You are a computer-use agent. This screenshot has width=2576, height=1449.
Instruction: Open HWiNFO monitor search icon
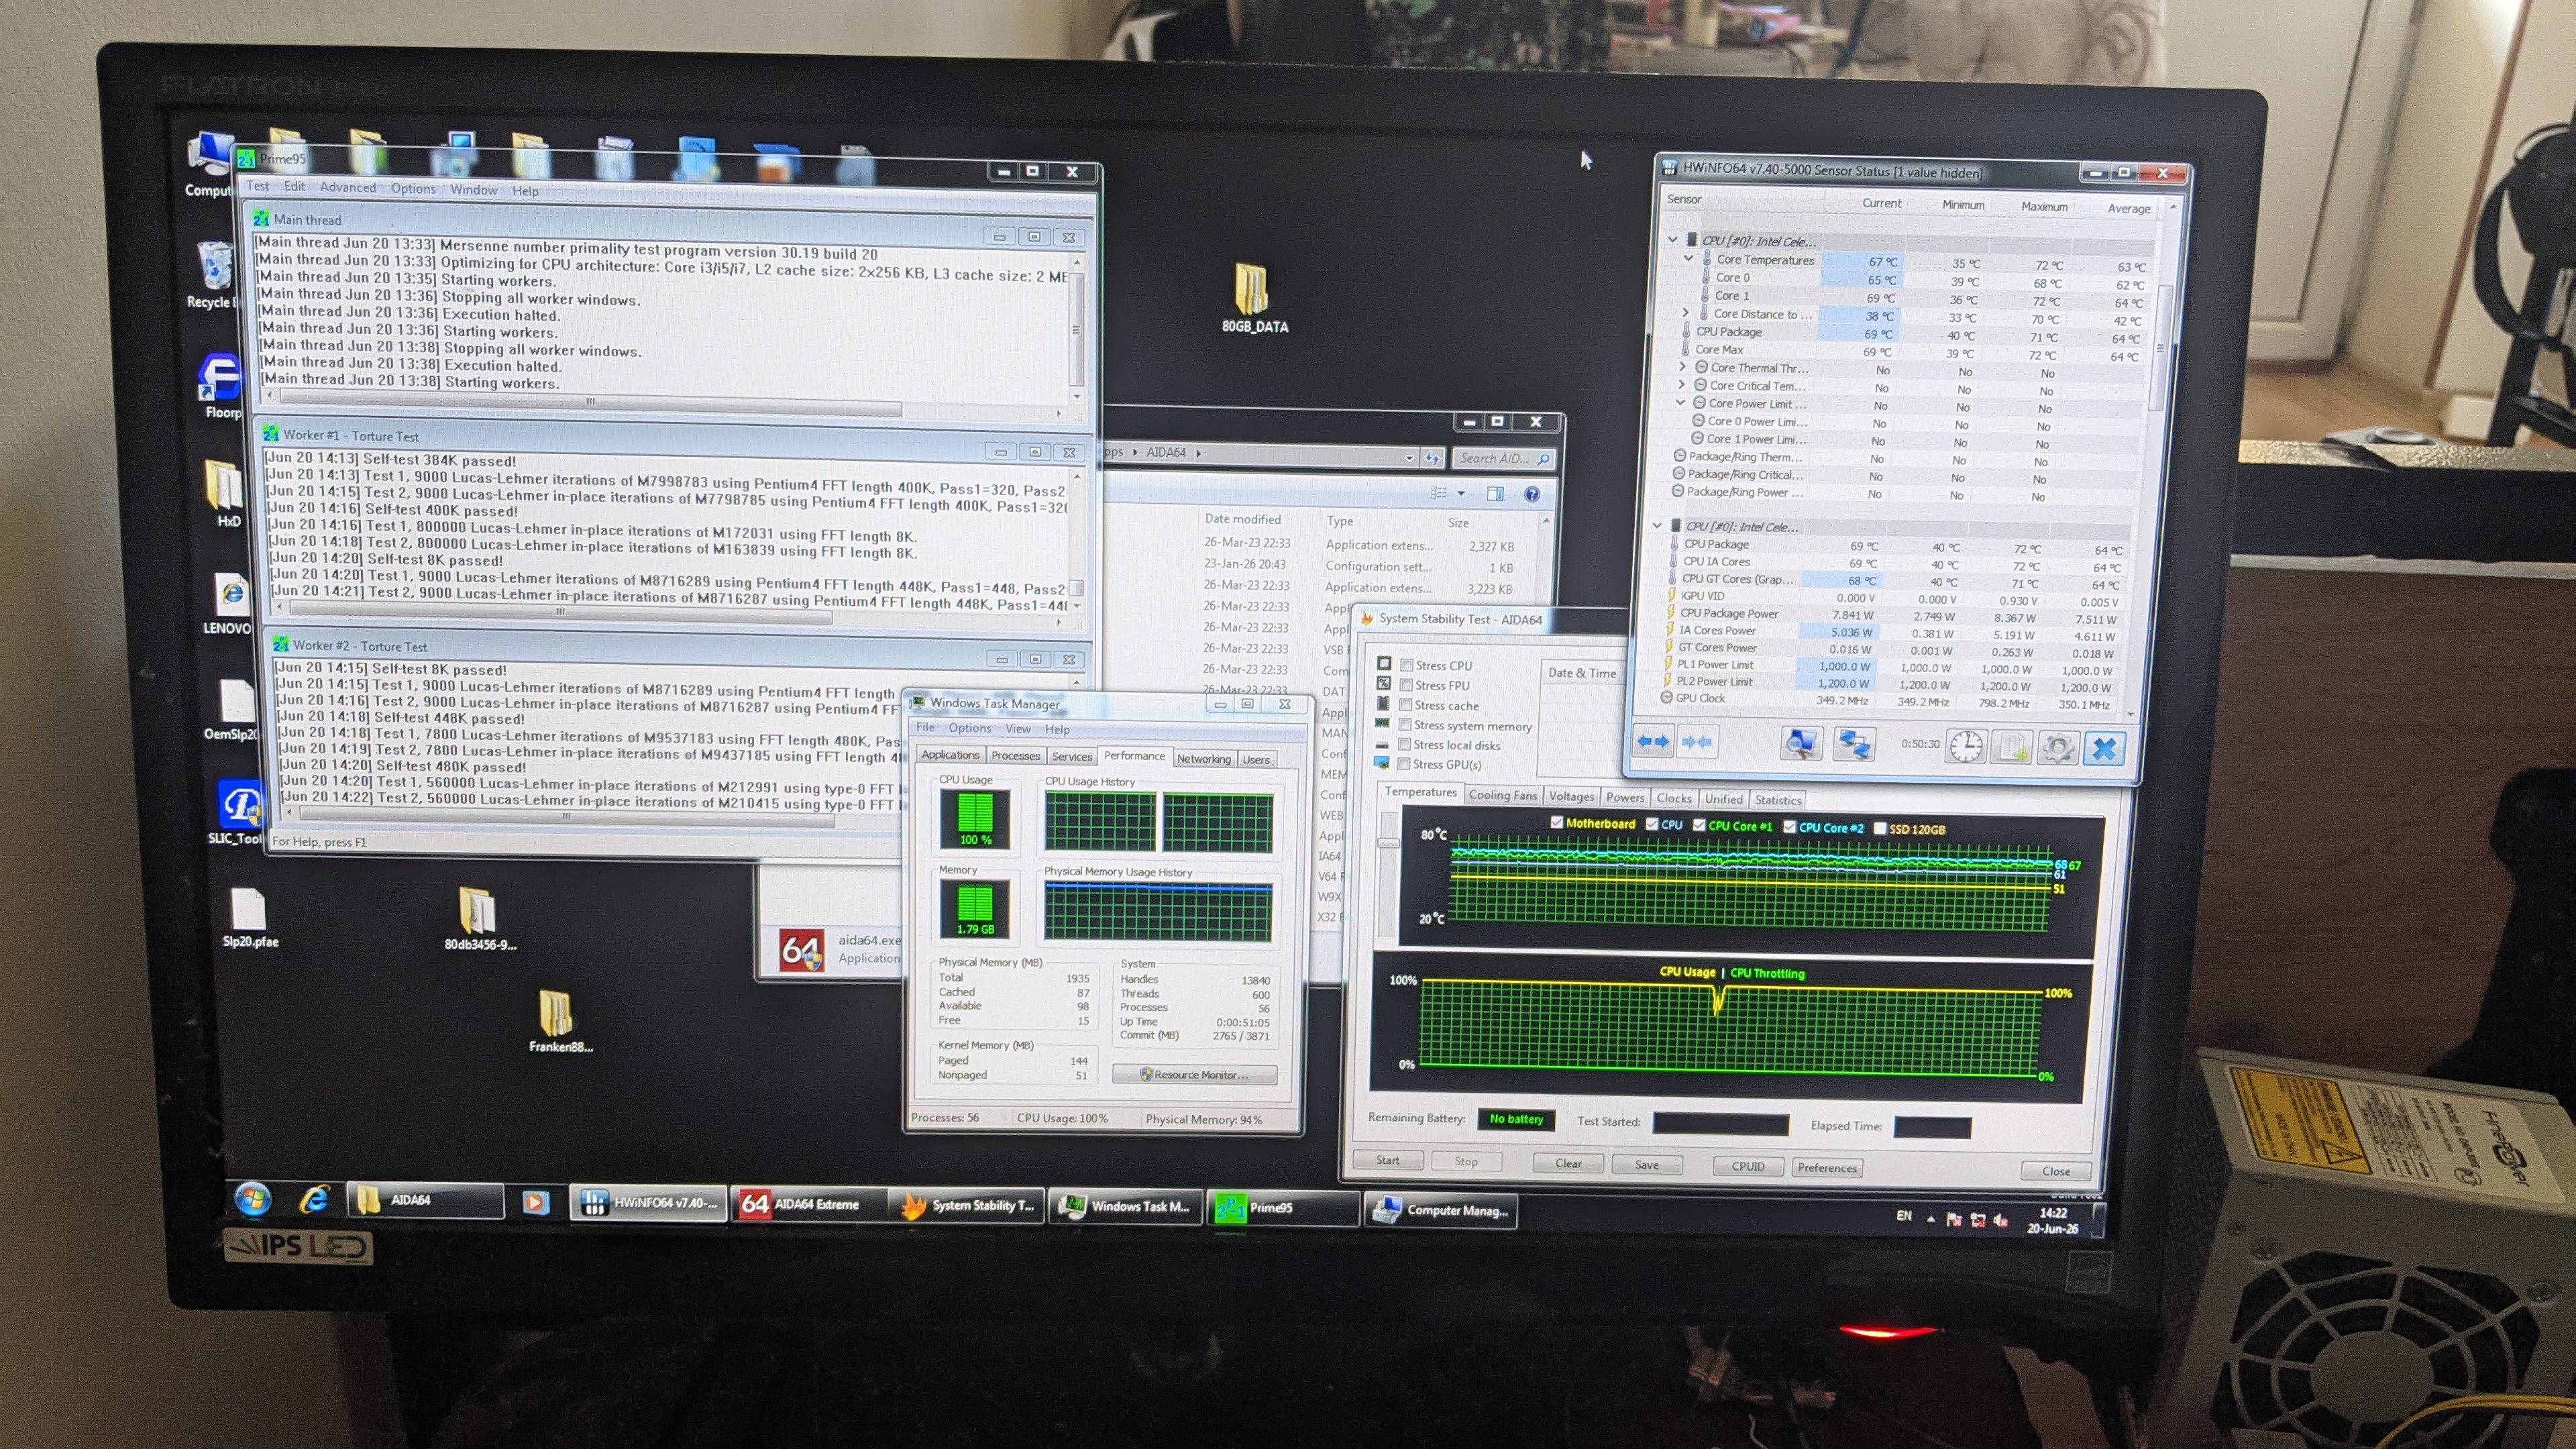point(1801,744)
